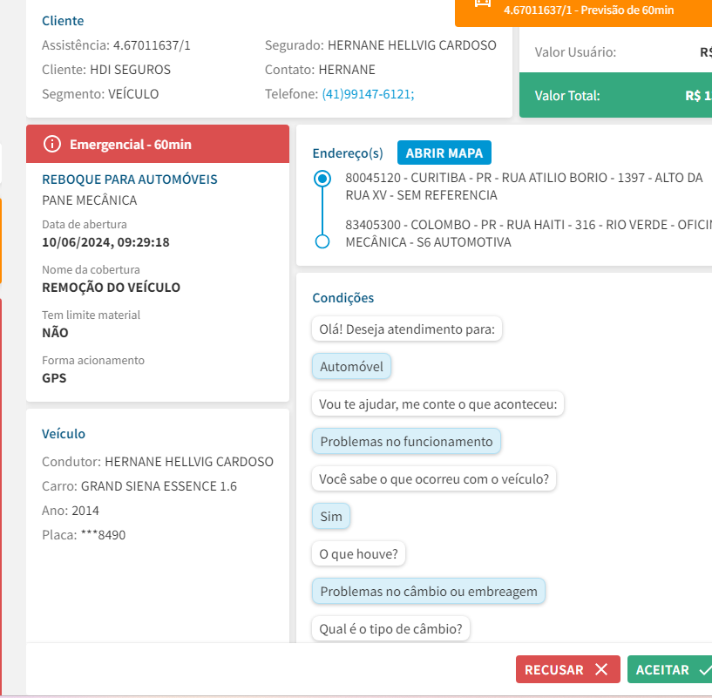Click the info icon in Emergencial banner
The image size is (712, 698).
[x=52, y=144]
